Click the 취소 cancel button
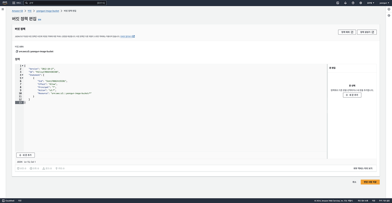The height and width of the screenshot is (203, 392). (x=354, y=182)
